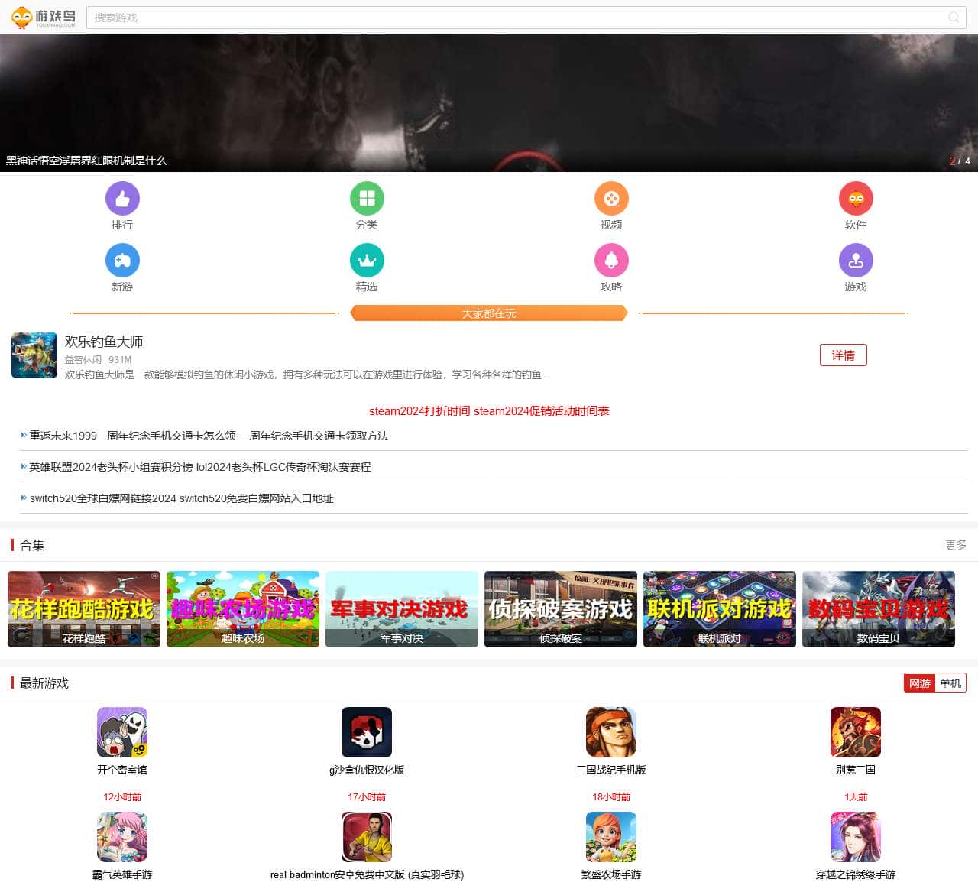
Task: Open 繁盛农场手游 game icon
Action: pyautogui.click(x=611, y=837)
